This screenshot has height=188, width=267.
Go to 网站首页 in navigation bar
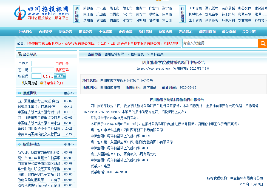(x=25, y=32)
